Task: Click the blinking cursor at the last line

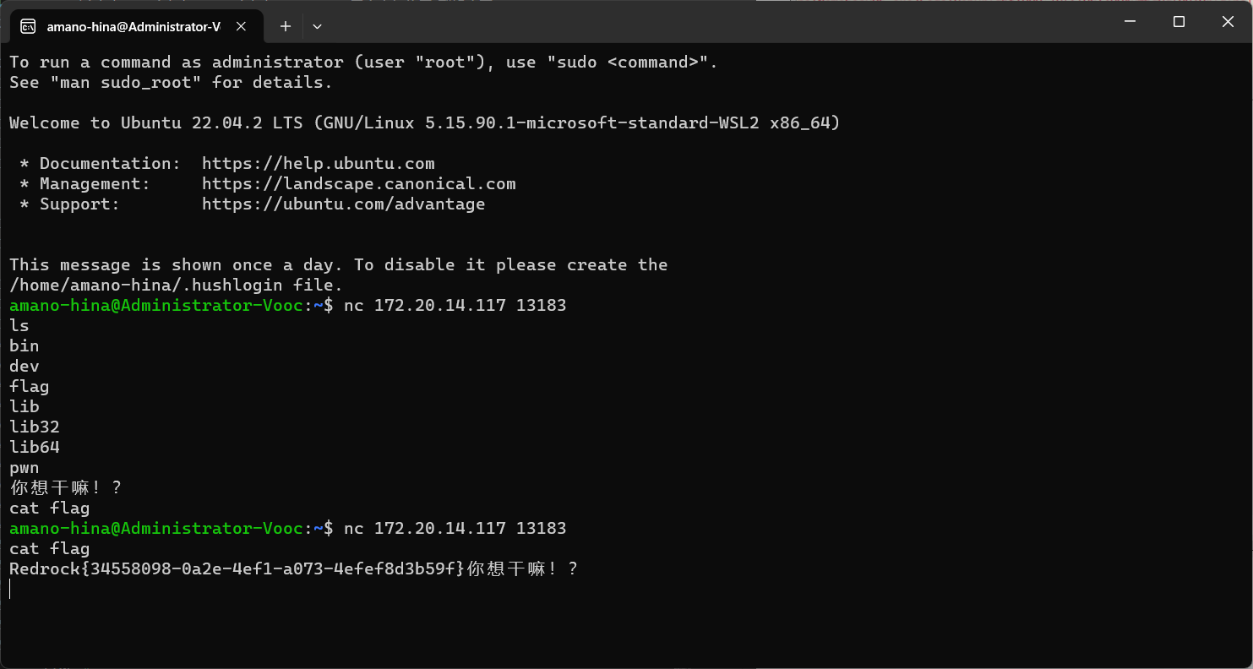Action: click(x=10, y=589)
